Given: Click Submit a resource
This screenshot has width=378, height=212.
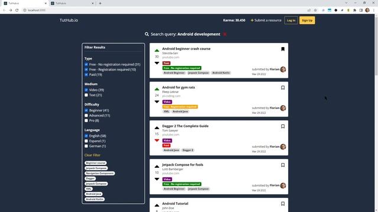Looking at the screenshot, I should coord(266,20).
